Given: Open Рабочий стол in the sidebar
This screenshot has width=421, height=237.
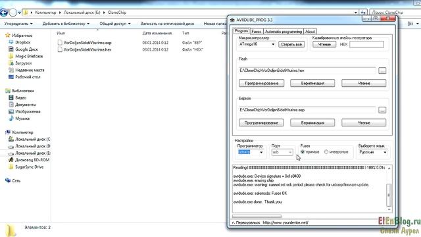Looking at the screenshot, I should 24,77.
